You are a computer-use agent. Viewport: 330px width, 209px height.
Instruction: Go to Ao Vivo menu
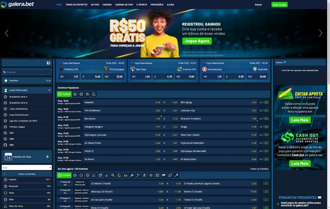coord(95,5)
